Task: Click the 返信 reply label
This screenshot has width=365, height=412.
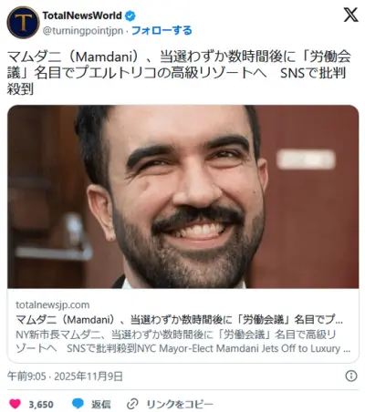Action: (x=101, y=405)
